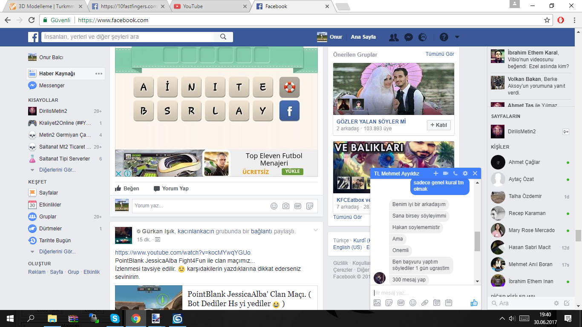Open chat options gear icon
This screenshot has width=582, height=327.
465,173
